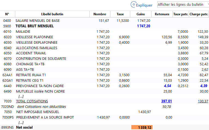Click the 'Libellé bulletin' column header

[52, 14]
